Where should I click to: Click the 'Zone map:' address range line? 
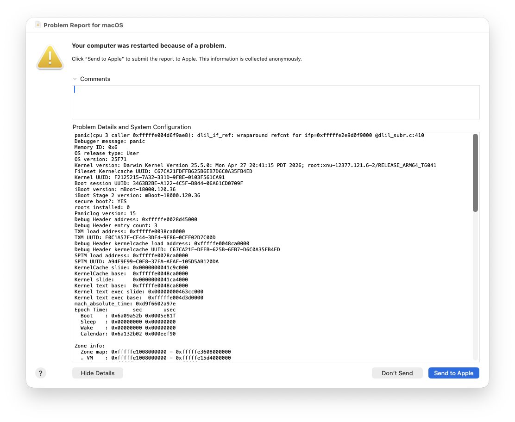point(155,352)
